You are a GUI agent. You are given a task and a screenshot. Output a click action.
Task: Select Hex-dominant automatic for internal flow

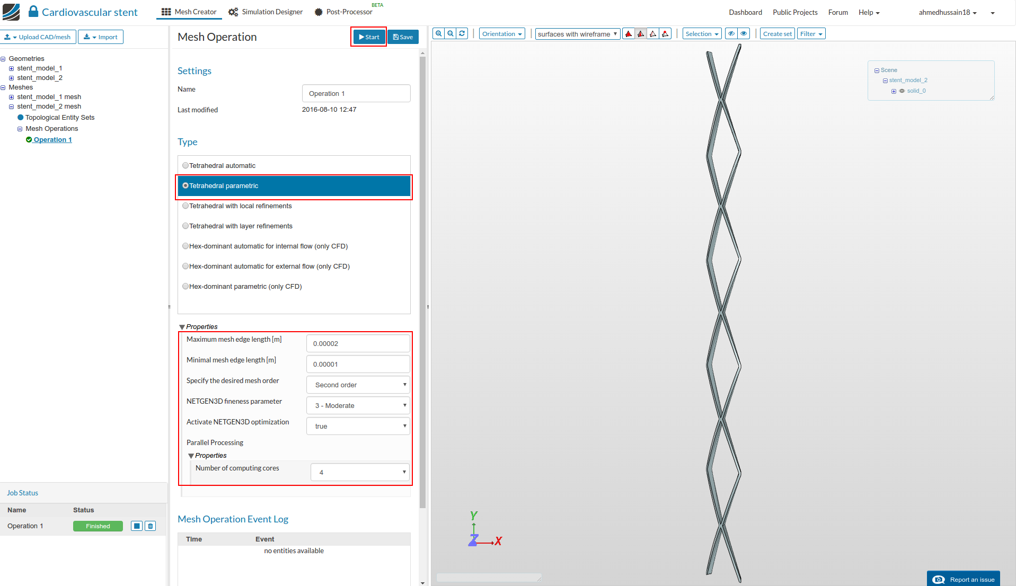point(294,246)
